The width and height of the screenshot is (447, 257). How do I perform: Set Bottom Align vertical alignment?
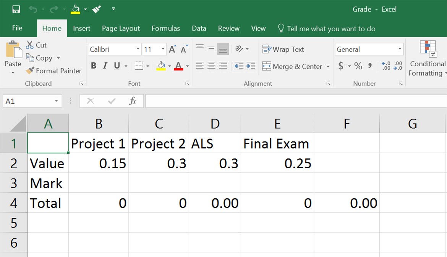tap(223, 49)
